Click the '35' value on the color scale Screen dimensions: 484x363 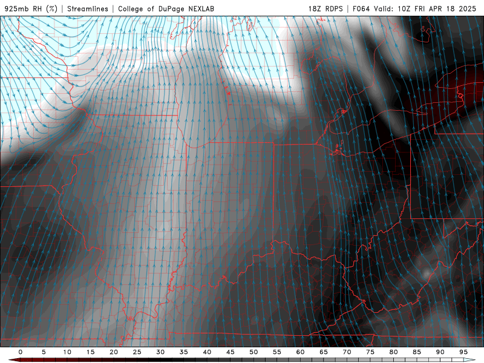click(x=184, y=352)
